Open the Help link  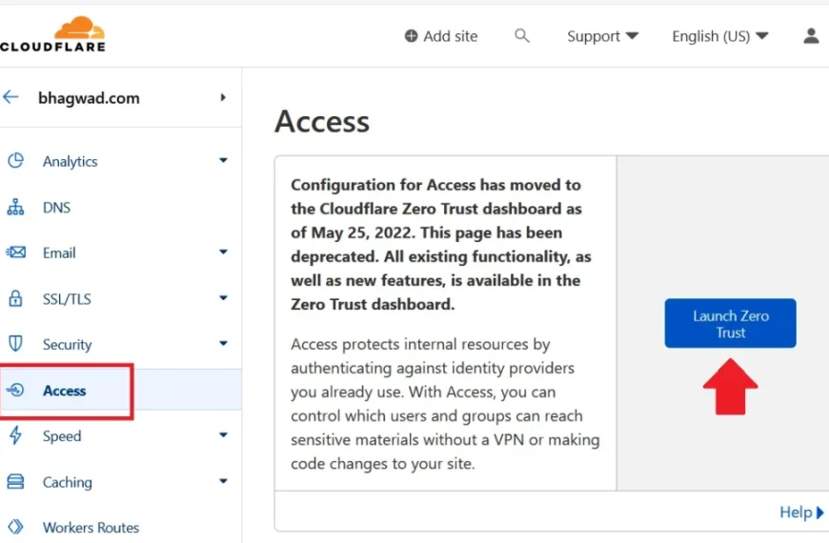[801, 512]
